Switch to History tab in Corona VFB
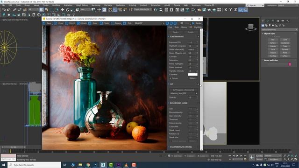Image resolution: width=299 pixels, height=168 pixels. [x=184, y=27]
